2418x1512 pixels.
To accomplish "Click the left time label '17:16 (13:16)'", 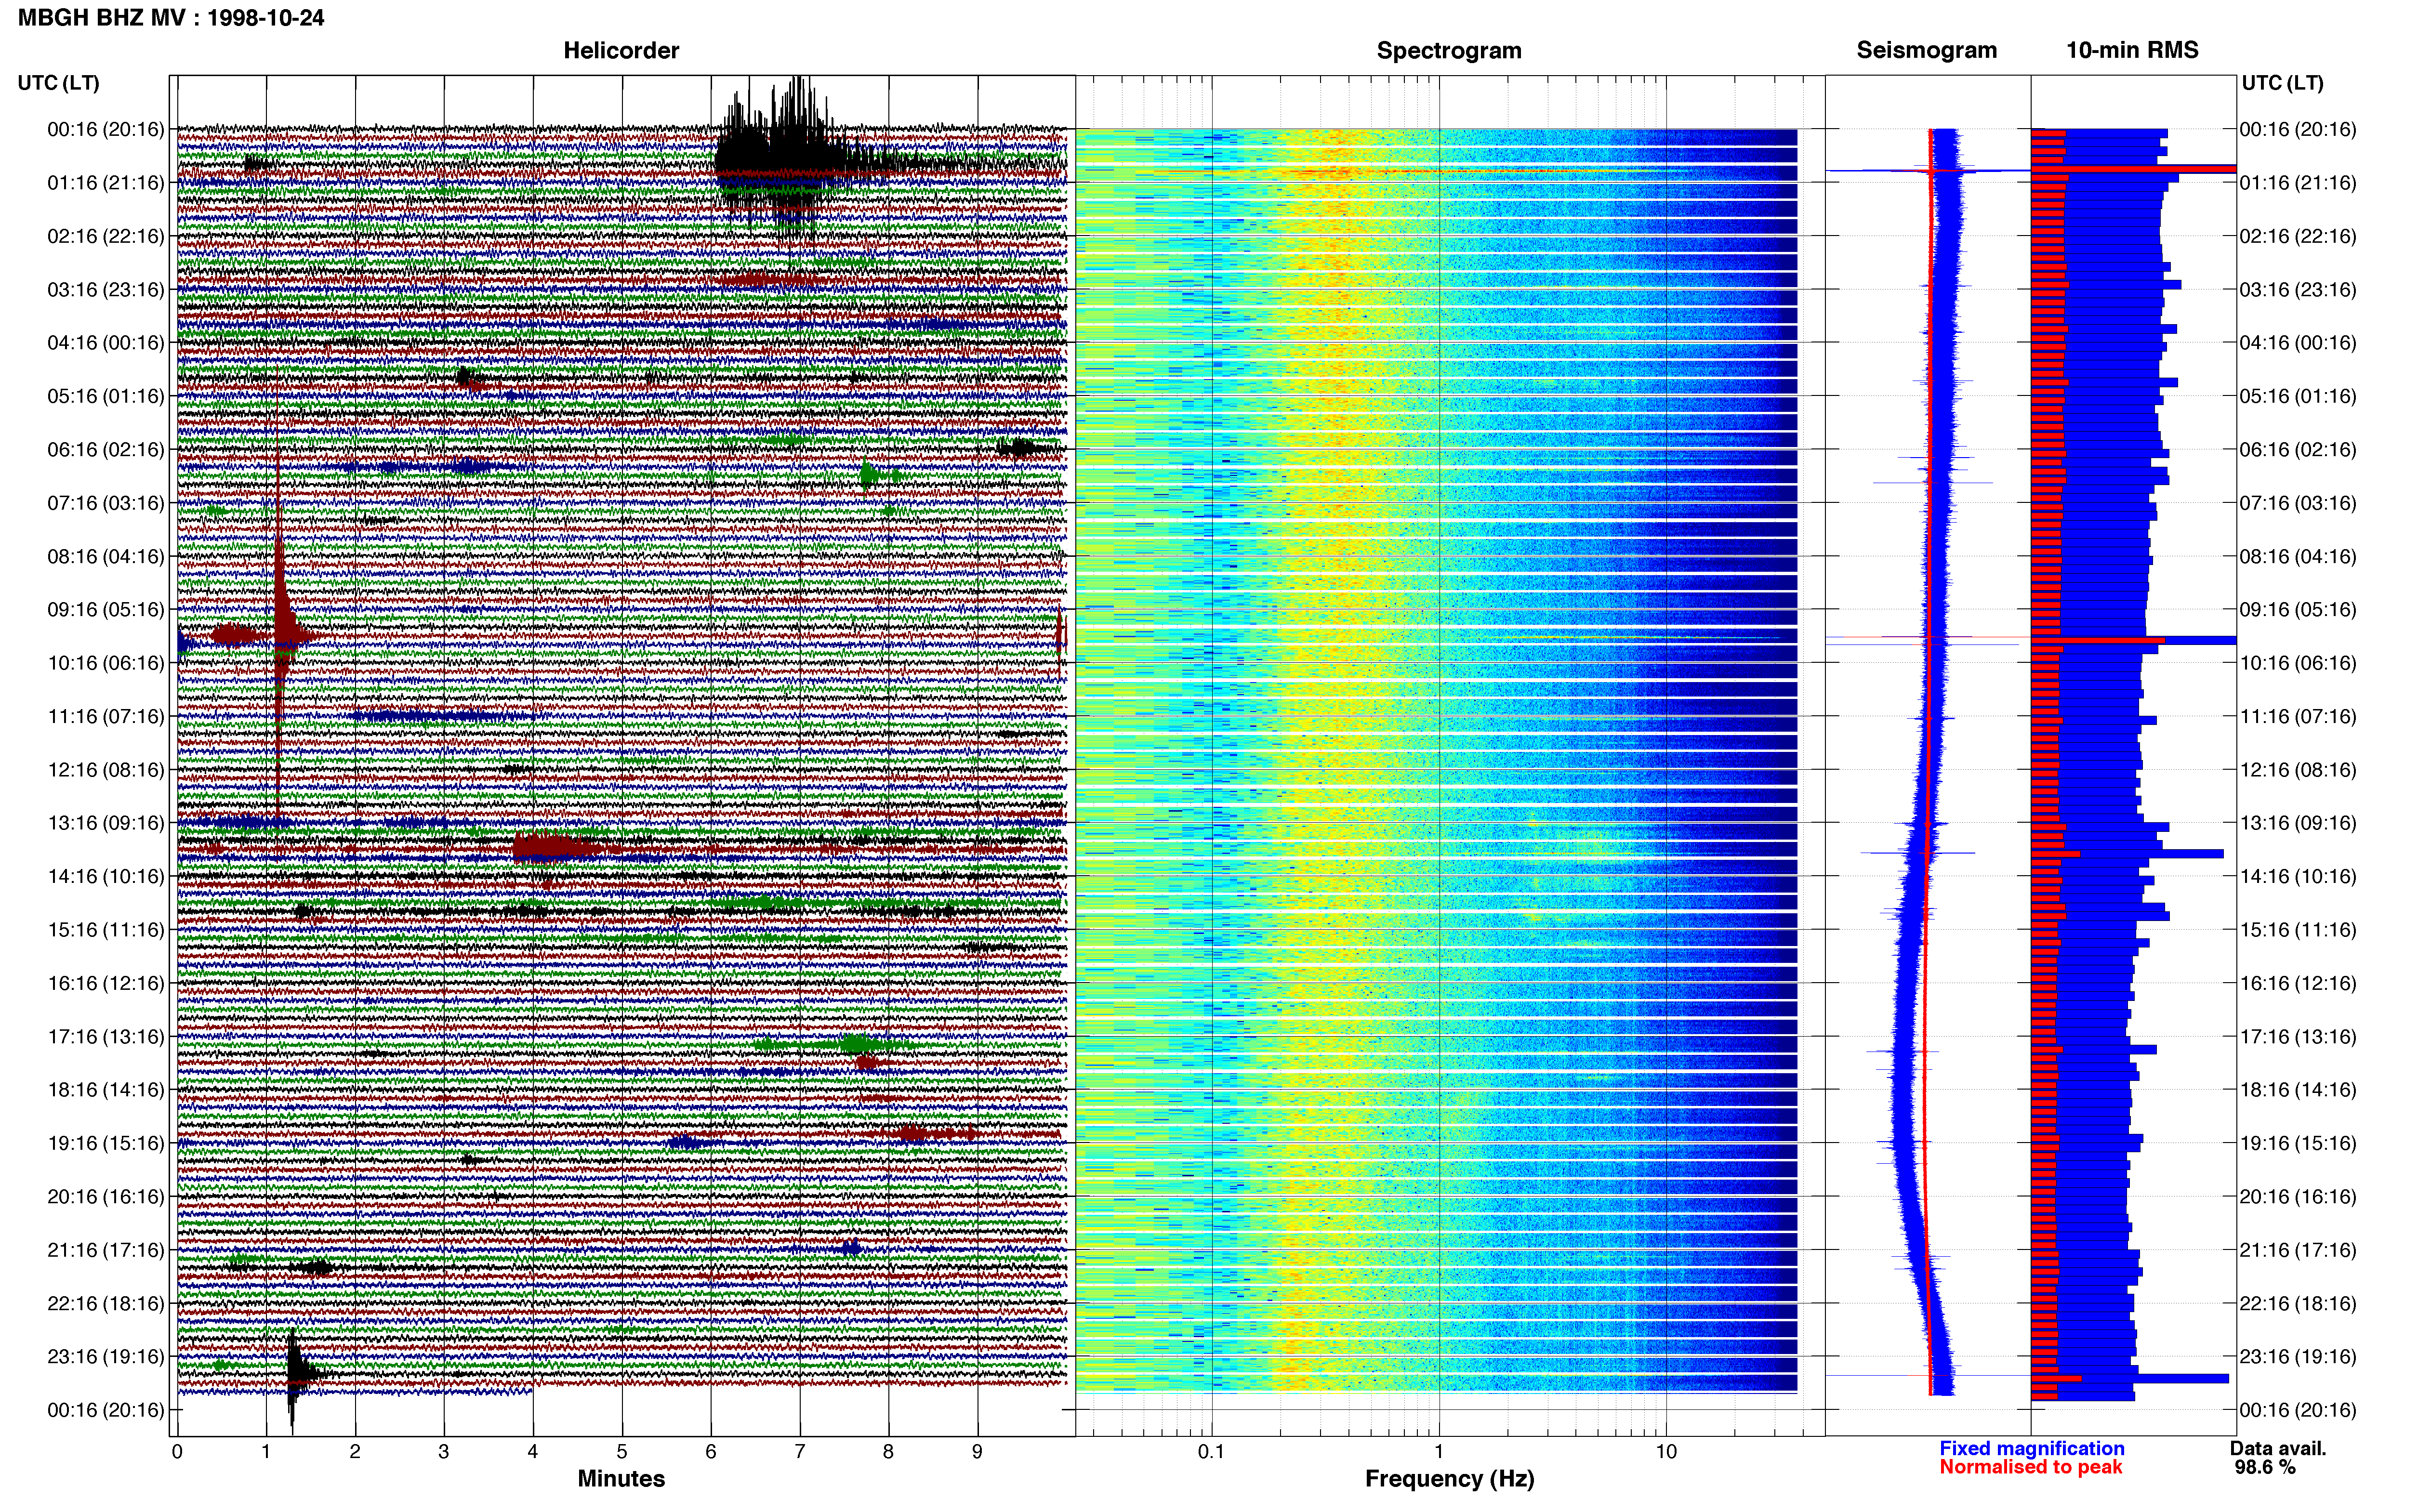I will pos(106,1037).
